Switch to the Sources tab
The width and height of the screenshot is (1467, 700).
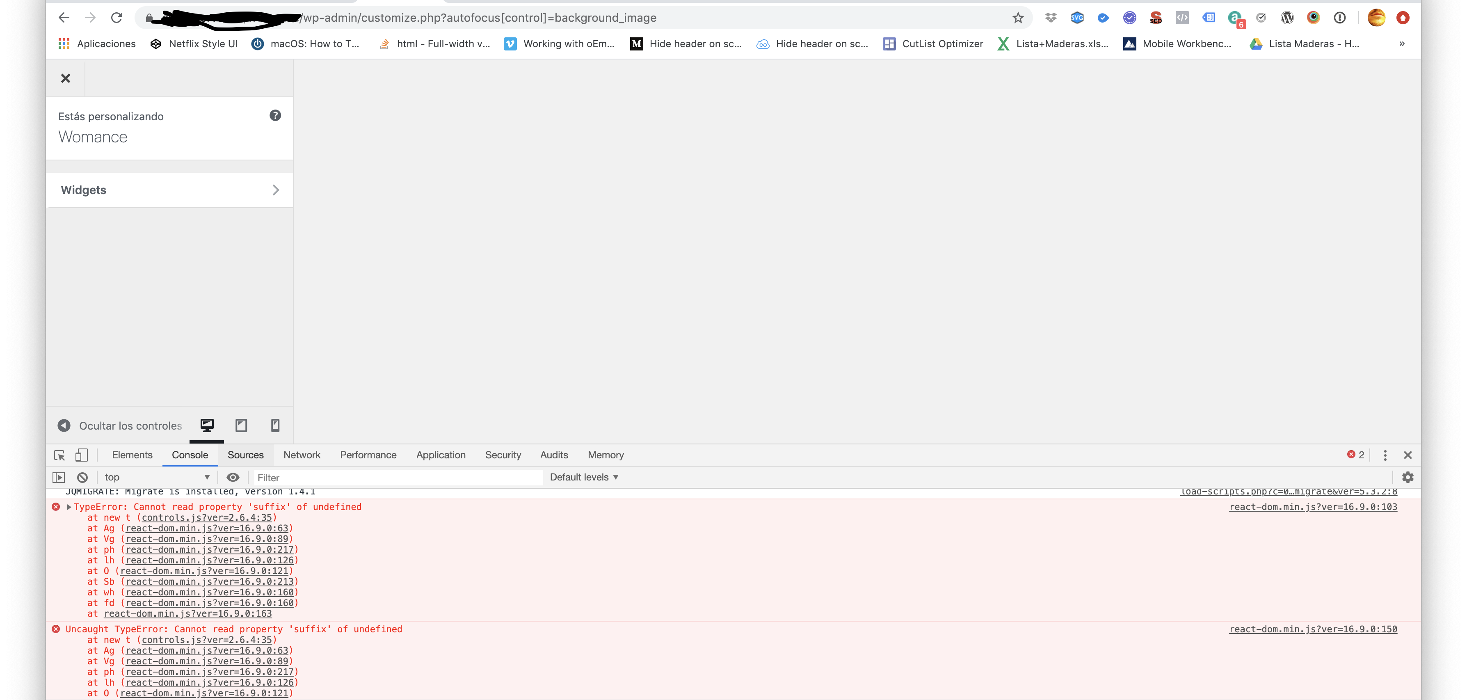(x=245, y=455)
